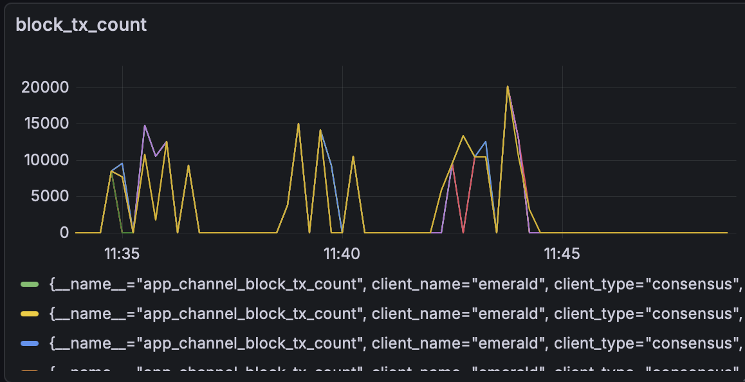The image size is (745, 382).
Task: Click the 11:45 time axis label
Action: tap(562, 254)
